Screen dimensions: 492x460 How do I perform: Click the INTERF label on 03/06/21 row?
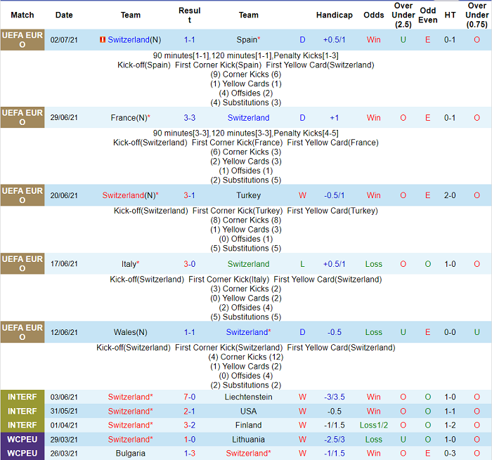click(22, 397)
